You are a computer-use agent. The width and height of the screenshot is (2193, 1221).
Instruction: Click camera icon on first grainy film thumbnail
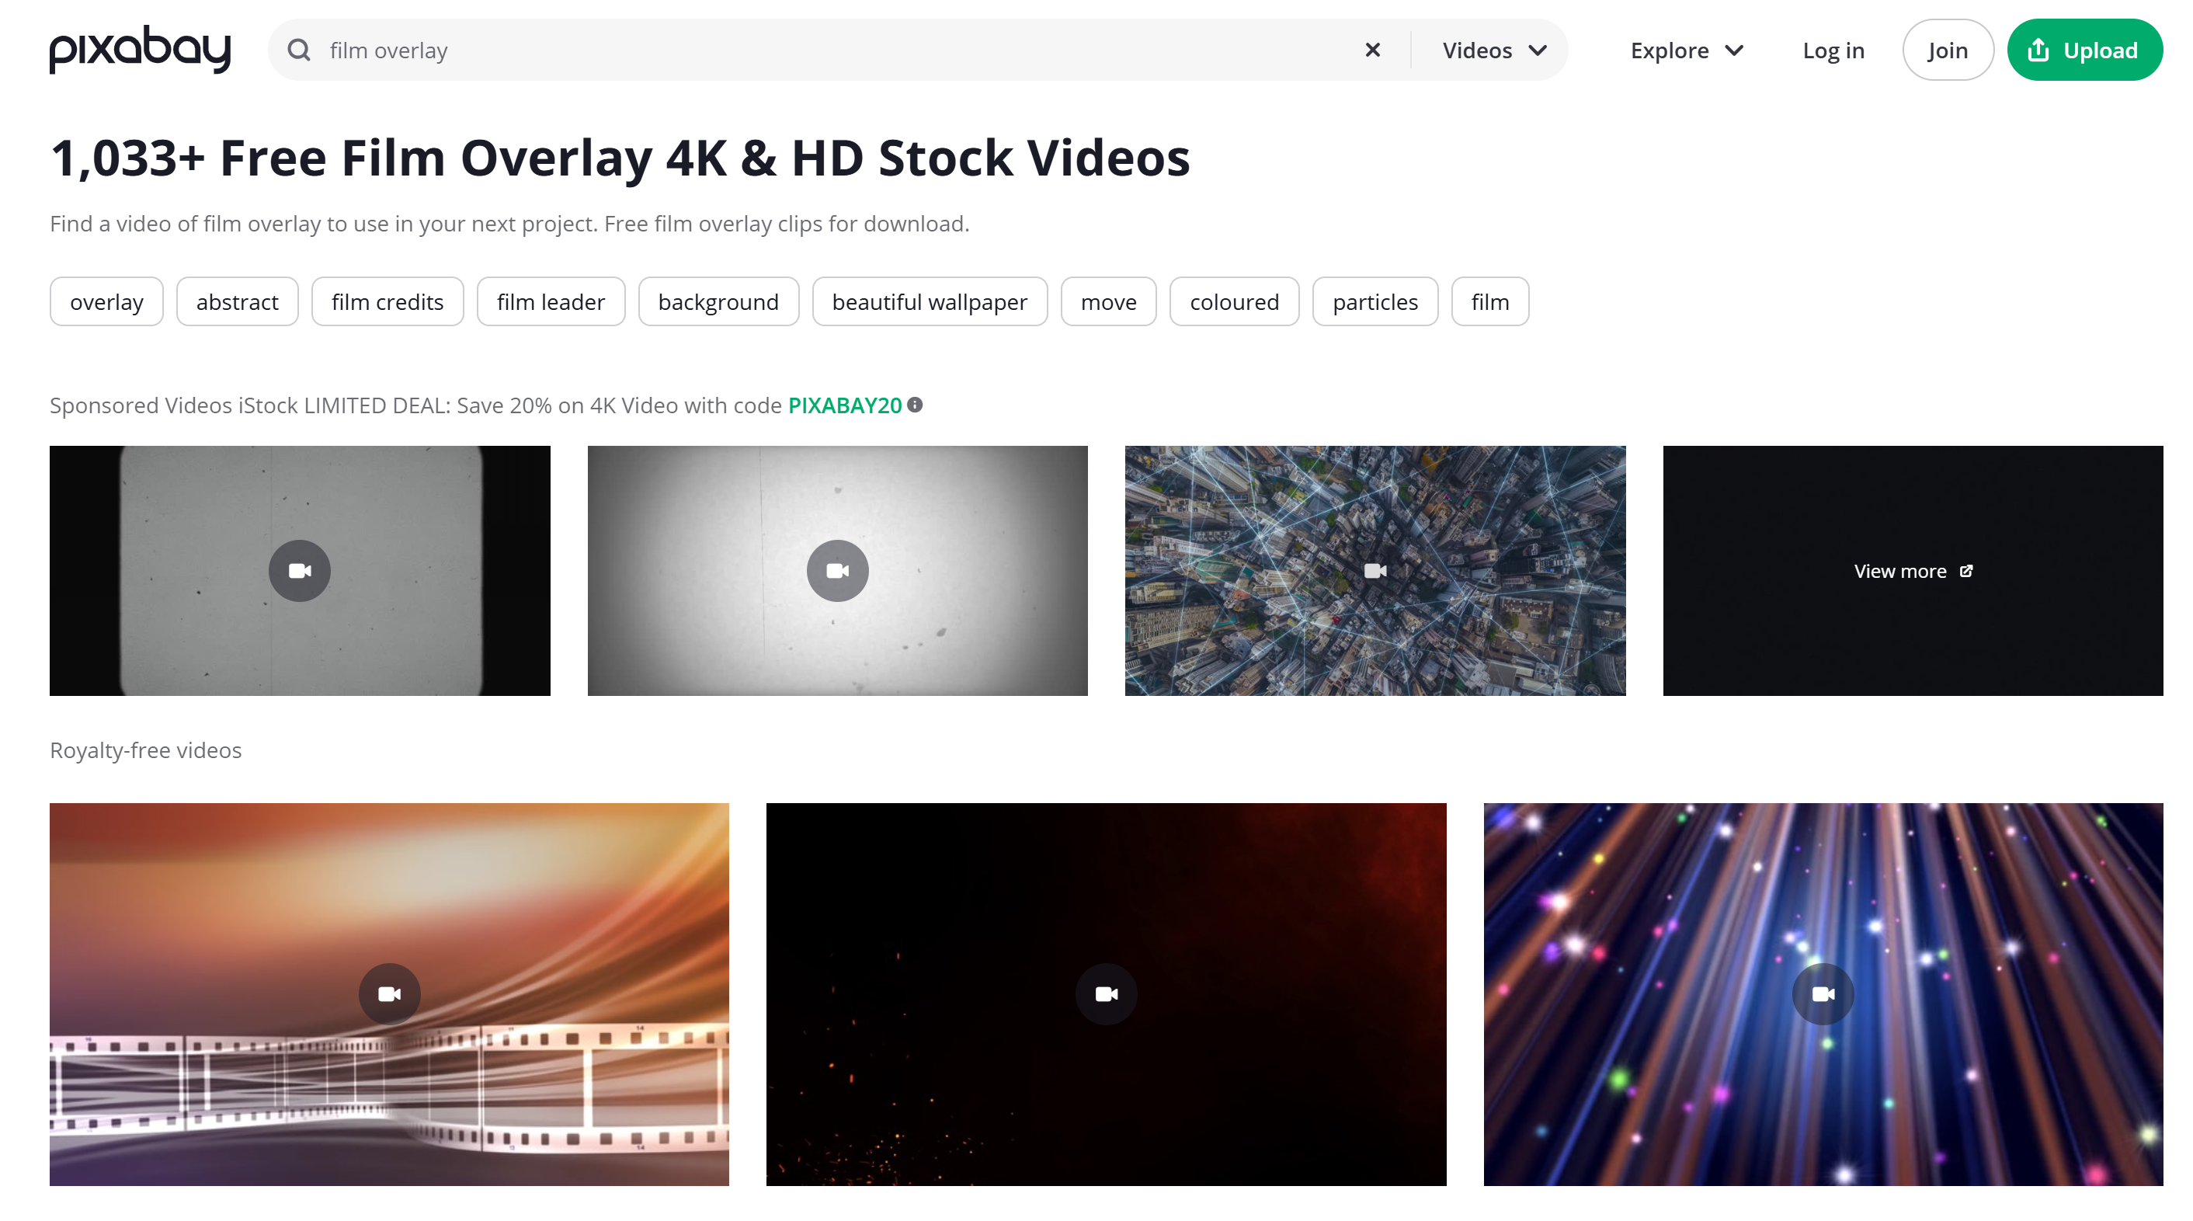(x=300, y=570)
